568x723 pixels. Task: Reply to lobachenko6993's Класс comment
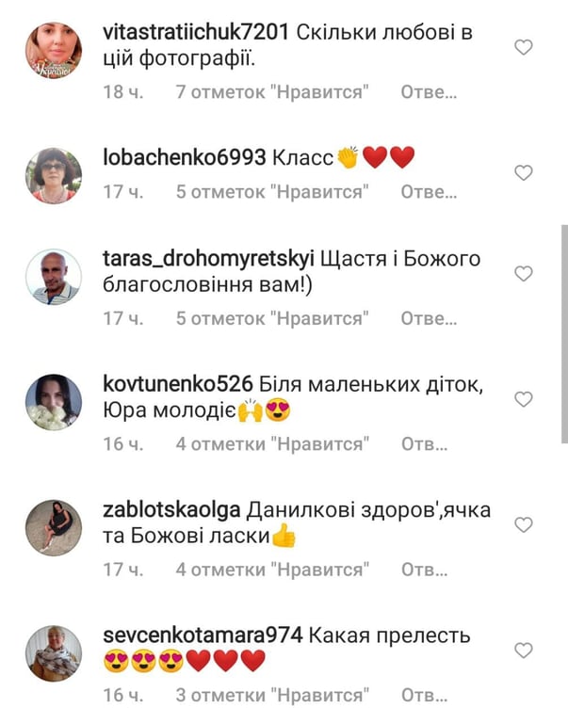[x=429, y=192]
